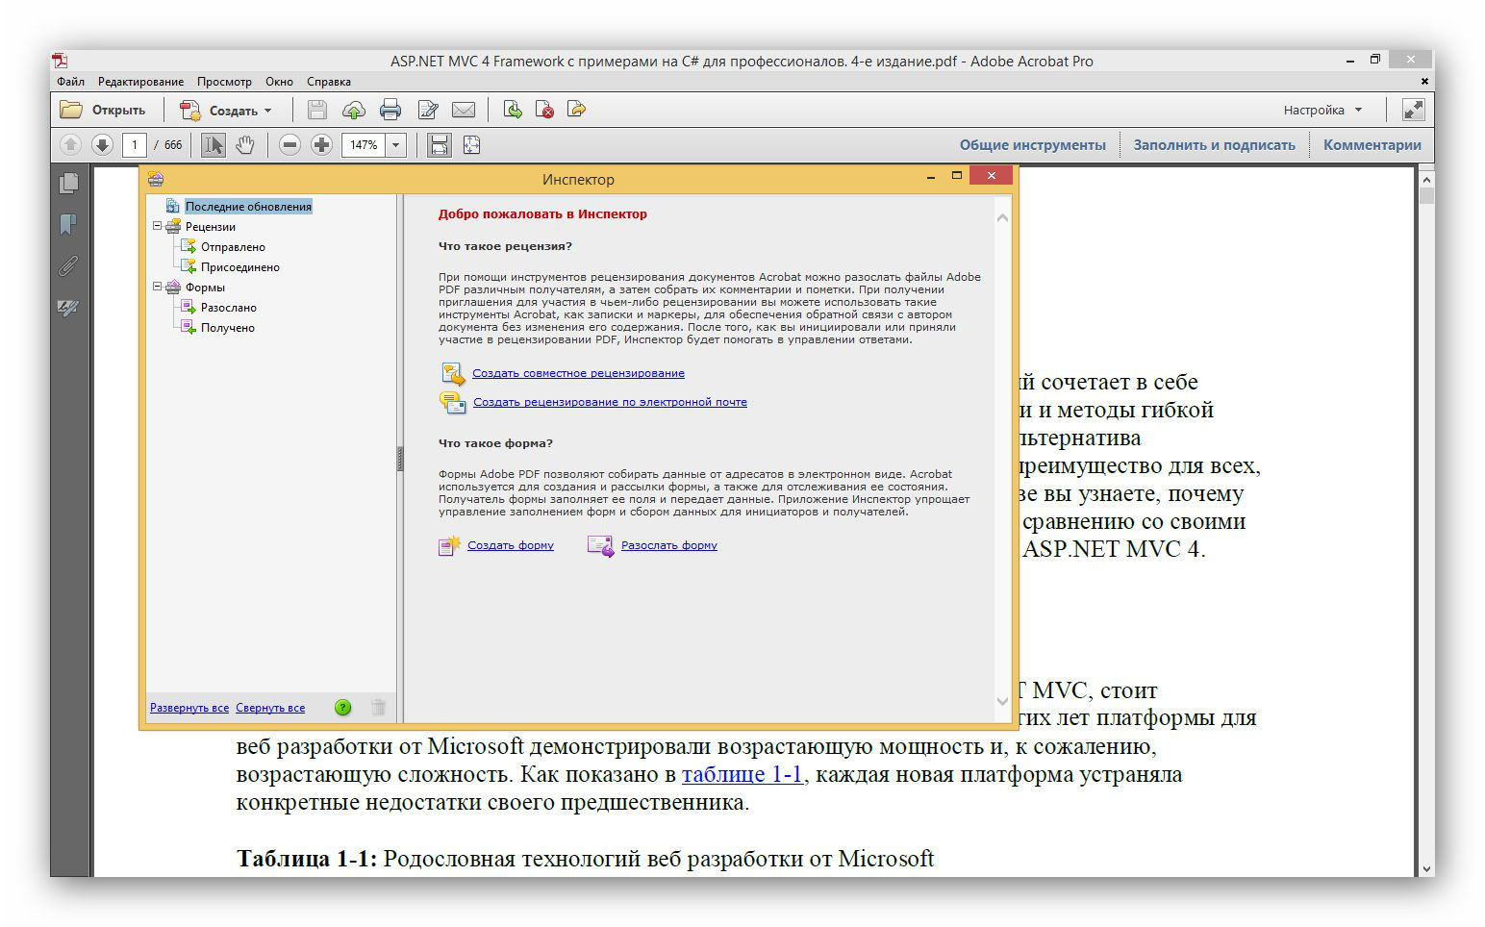Open the attachments paperclip panel
1485x927 pixels.
point(68,265)
